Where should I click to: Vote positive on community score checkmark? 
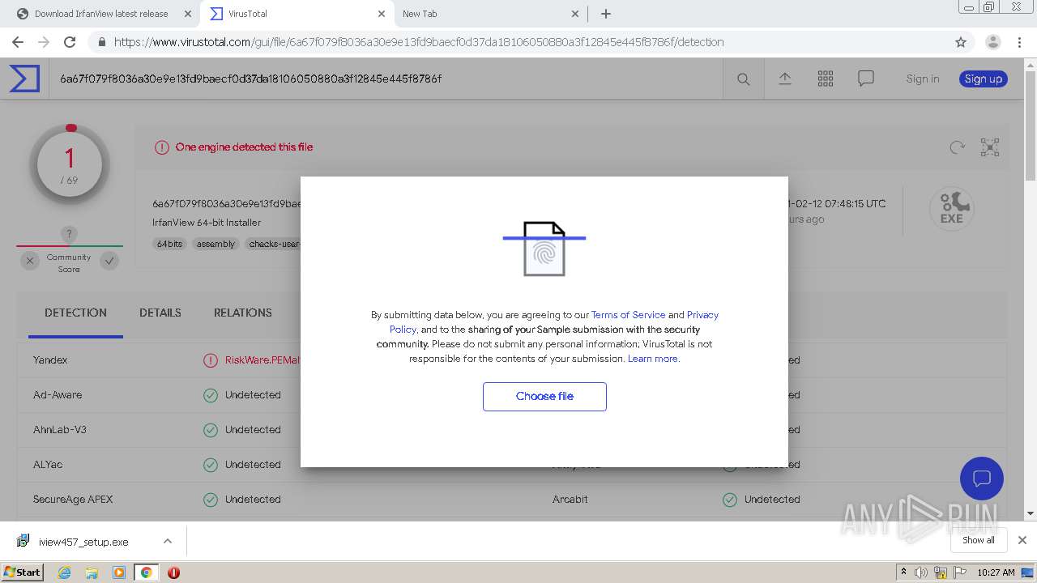pos(109,261)
